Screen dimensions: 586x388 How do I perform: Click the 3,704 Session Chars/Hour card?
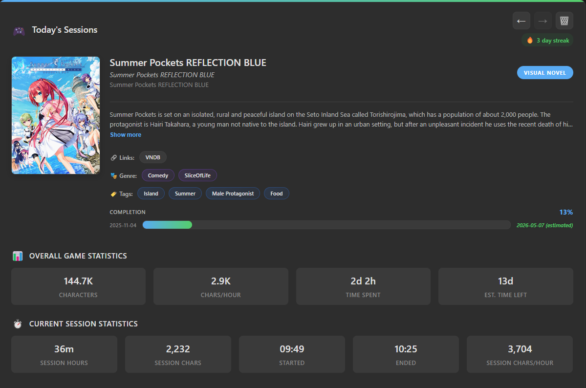[x=520, y=354]
